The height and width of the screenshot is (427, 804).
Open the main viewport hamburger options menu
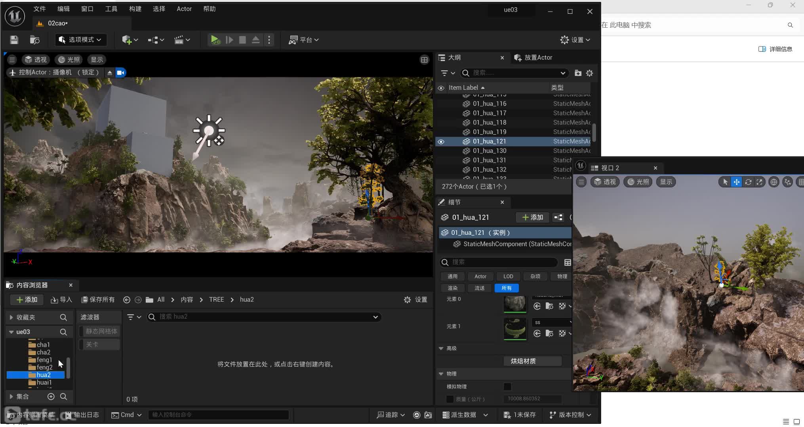coord(12,60)
